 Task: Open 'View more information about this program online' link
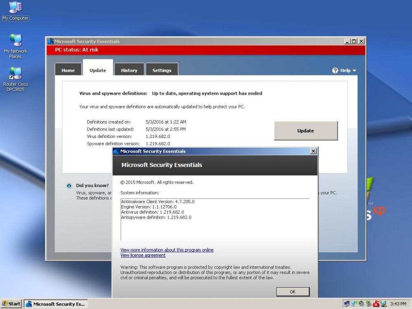[167, 250]
